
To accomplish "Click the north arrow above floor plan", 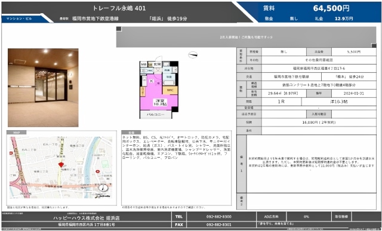I will point(193,55).
